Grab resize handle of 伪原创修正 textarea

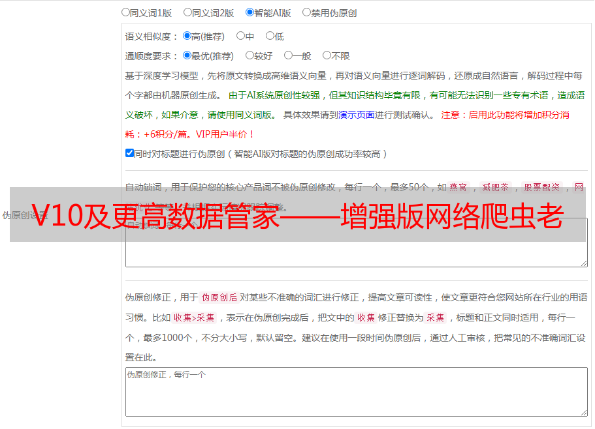pos(584,413)
